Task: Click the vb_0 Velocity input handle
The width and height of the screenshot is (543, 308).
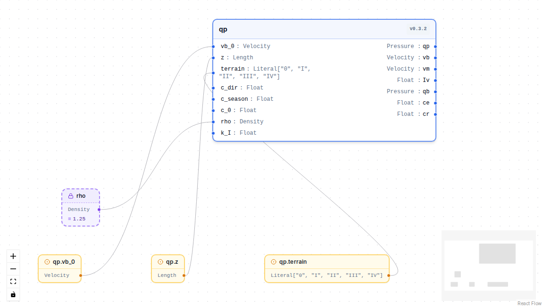Action: coord(213,46)
